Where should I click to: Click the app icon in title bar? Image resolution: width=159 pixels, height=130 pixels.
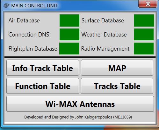pyautogui.click(x=6, y=5)
